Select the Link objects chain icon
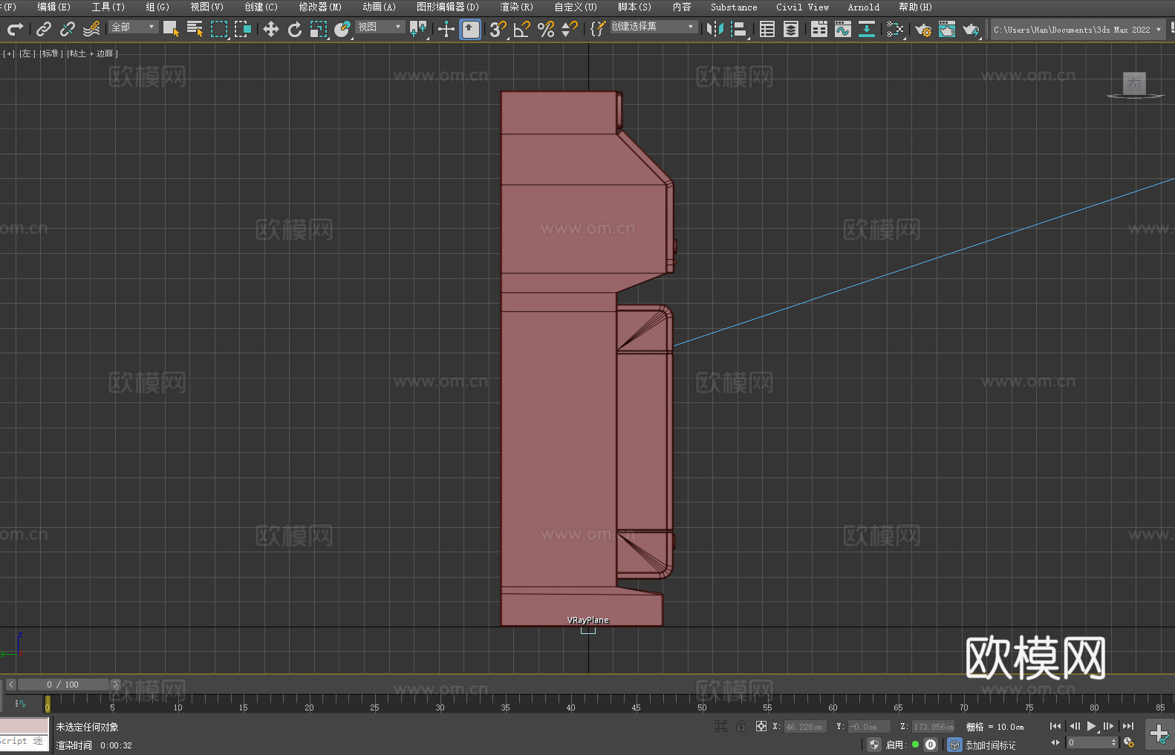The image size is (1175, 755). [44, 29]
